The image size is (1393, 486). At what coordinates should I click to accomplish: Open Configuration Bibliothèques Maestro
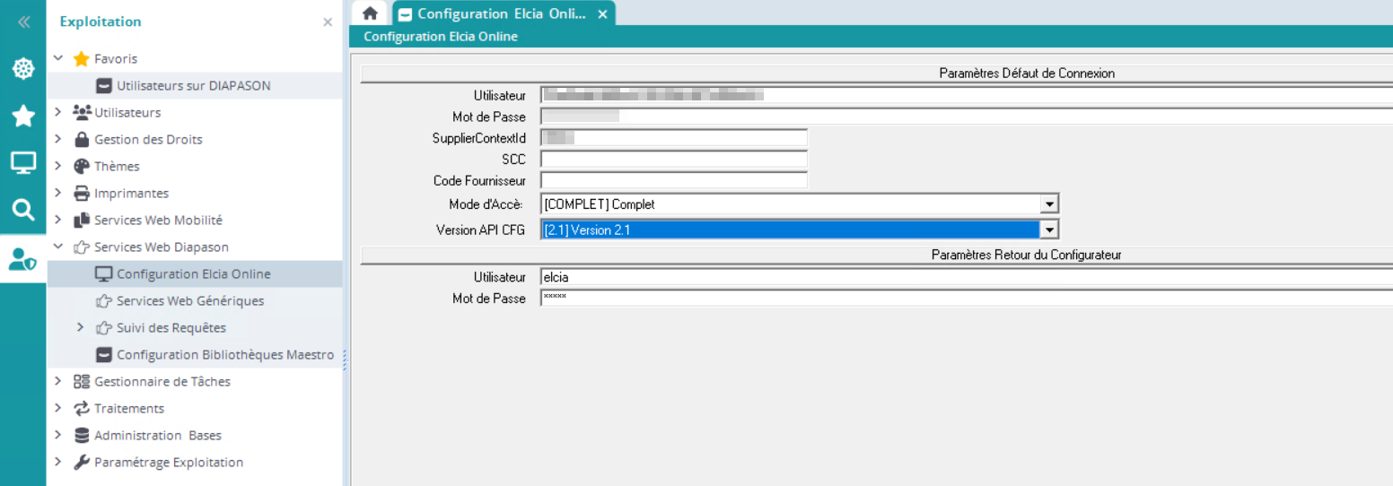224,355
